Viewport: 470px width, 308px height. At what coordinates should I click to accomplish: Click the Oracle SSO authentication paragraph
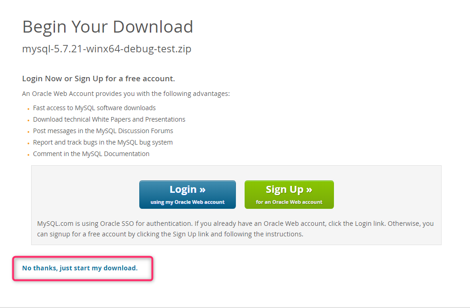point(235,229)
